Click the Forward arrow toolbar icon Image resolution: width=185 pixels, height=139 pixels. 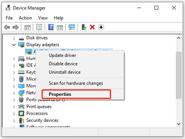(16, 27)
